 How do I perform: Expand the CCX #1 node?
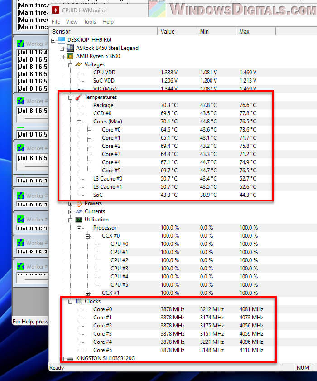point(88,293)
